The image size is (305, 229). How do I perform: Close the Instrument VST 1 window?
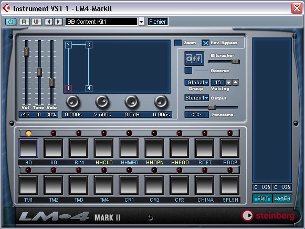click(297, 8)
